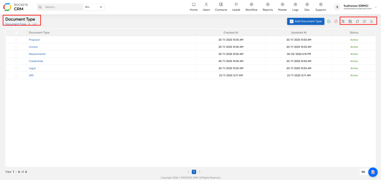Open the Proposal document type link

34,40
